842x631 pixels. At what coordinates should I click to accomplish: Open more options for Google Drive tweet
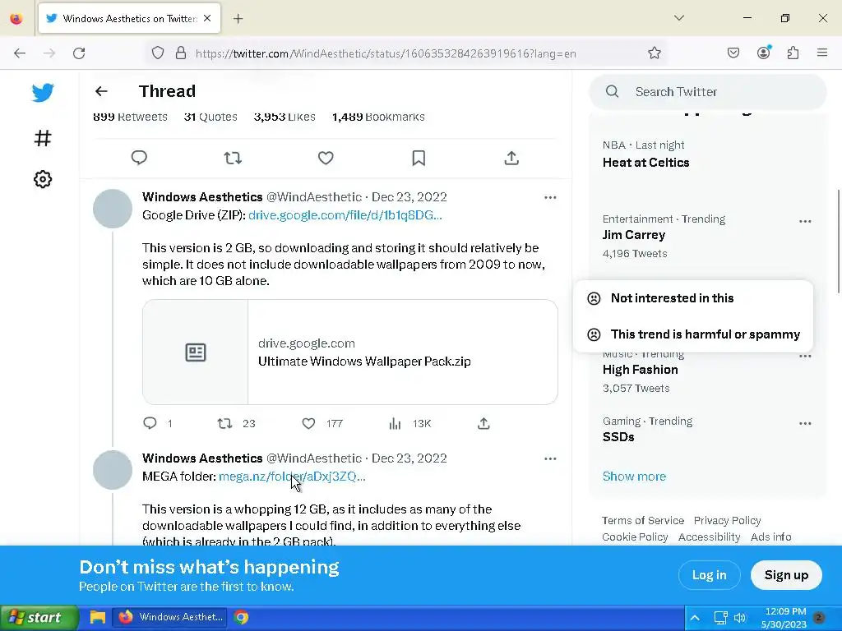point(550,197)
